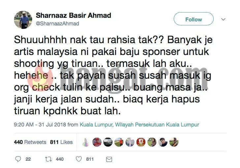
Task: Open first liker avatar with pastel dress
Action: point(86,142)
